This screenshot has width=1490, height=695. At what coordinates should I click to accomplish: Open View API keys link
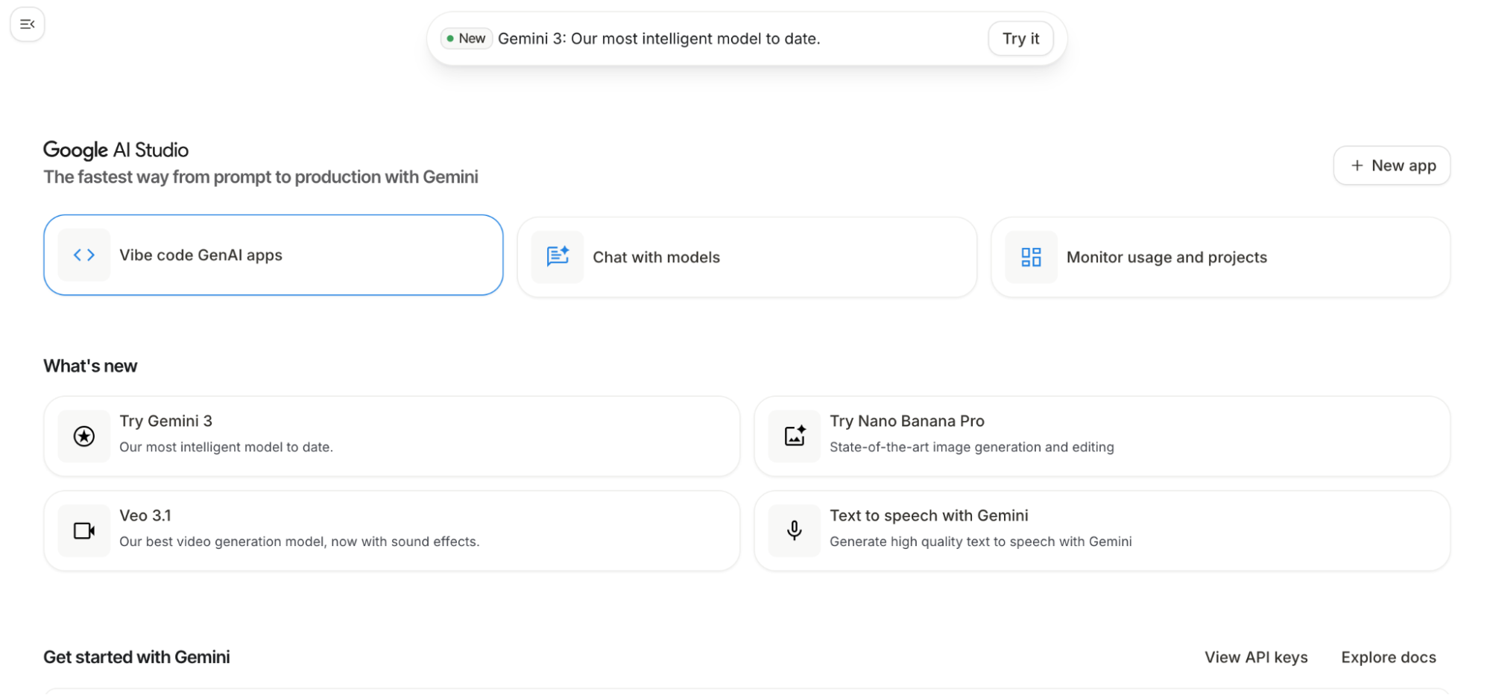click(x=1256, y=658)
